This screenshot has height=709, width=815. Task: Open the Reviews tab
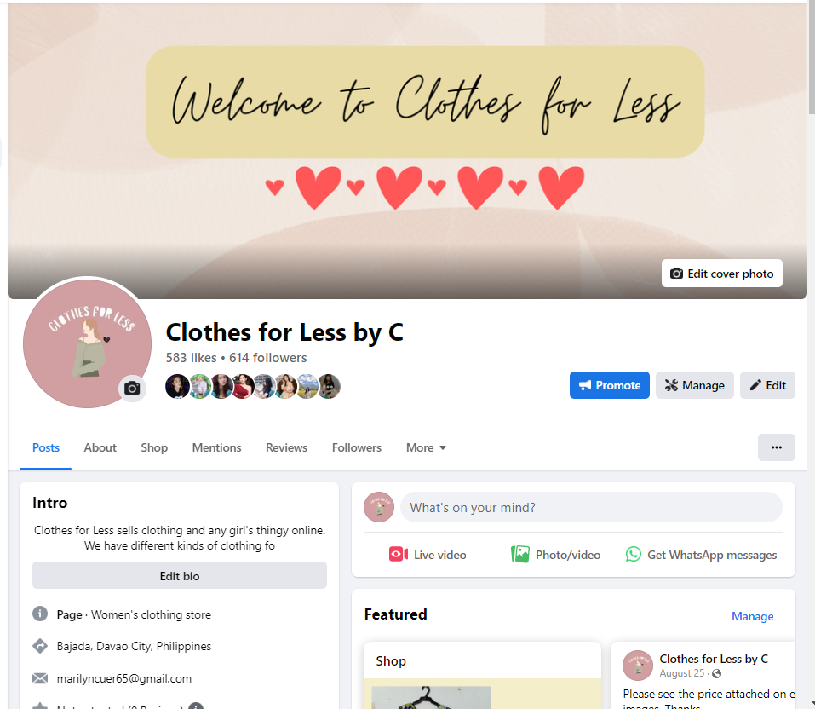286,447
